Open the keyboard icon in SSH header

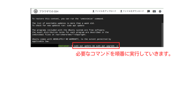[154, 11]
